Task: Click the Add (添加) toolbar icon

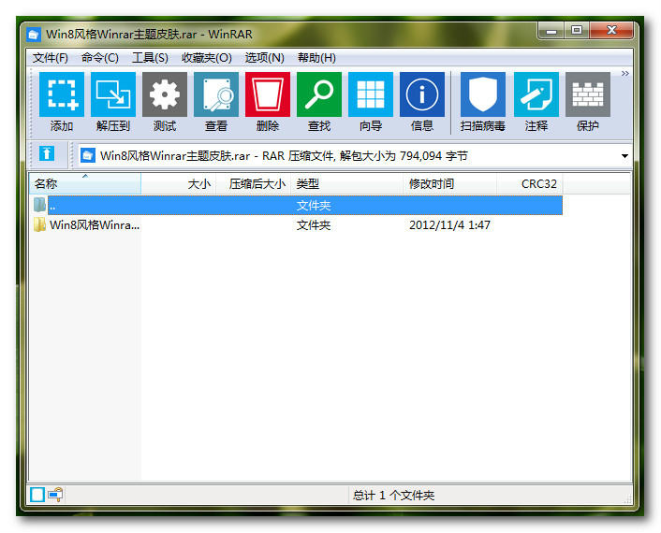Action: pos(62,94)
